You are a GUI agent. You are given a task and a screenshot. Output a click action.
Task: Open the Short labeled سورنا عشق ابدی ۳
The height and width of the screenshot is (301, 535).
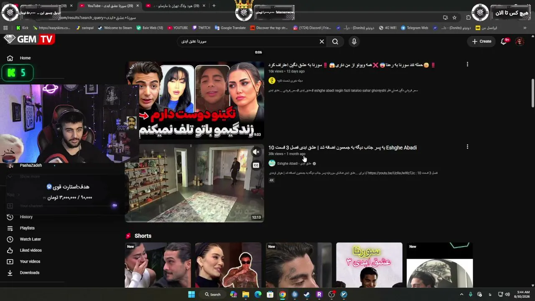(x=369, y=265)
